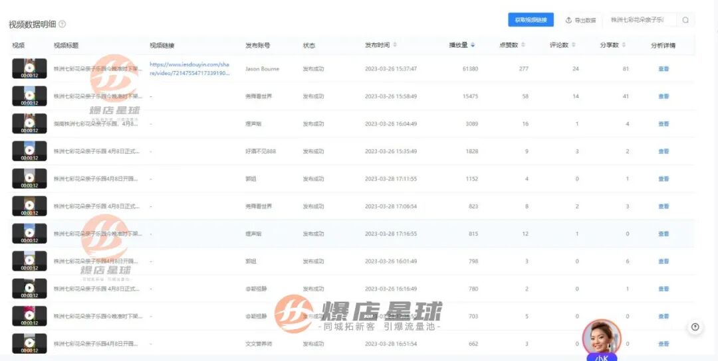The image size is (718, 361).
Task: Click the 视频数据明细 section heading
Action: 32,24
